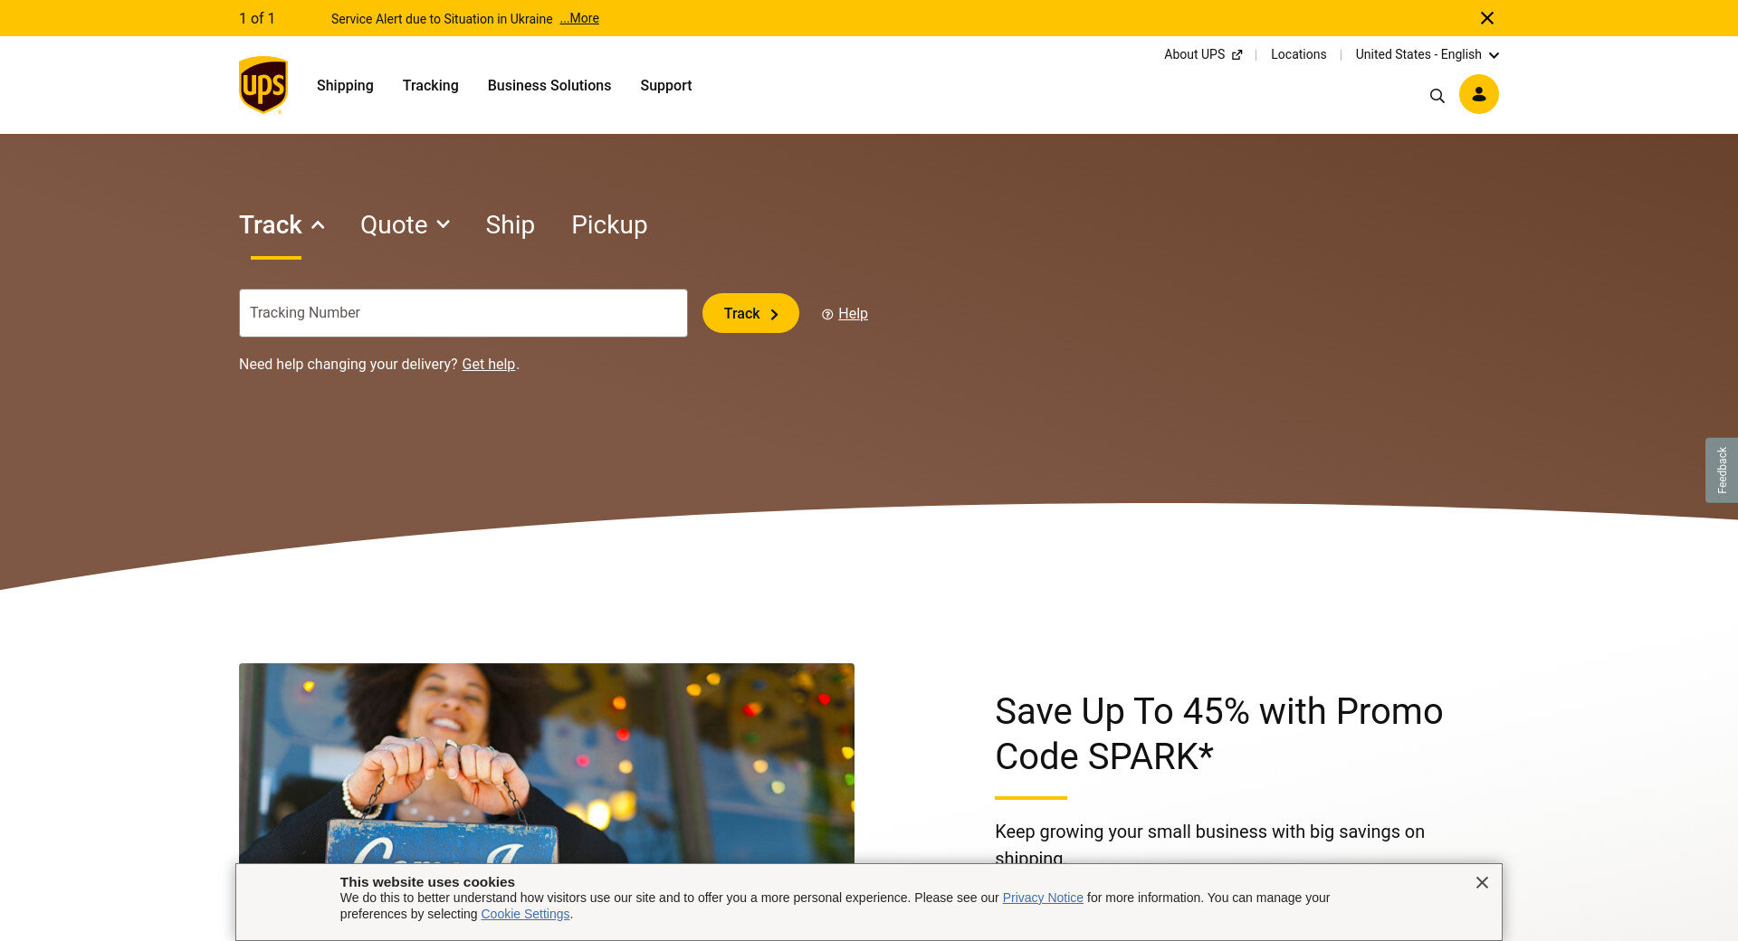Click the yellow Track button

pos(750,313)
